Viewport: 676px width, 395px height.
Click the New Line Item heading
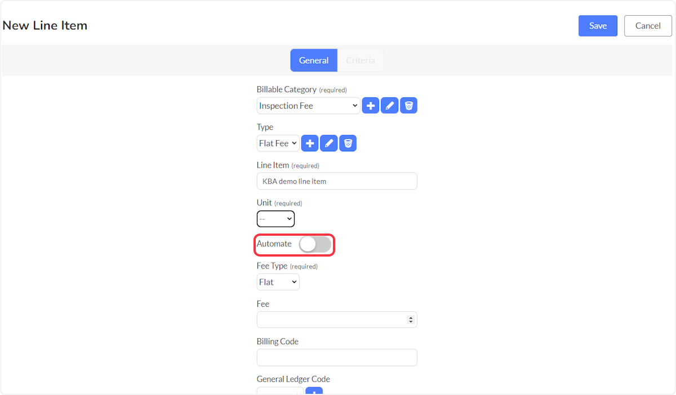(x=45, y=25)
